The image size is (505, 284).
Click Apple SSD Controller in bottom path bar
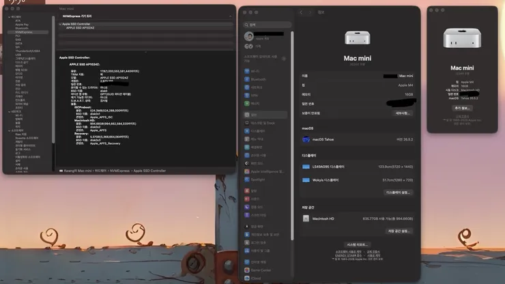[149, 171]
